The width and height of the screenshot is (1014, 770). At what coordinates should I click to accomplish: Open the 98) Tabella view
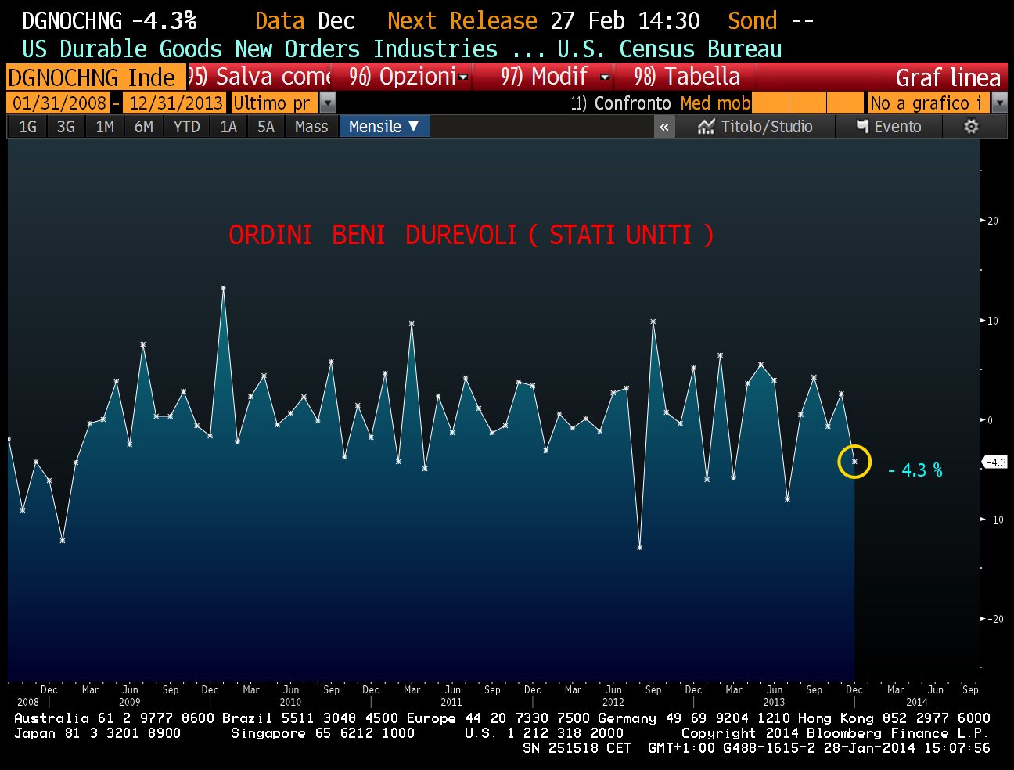pos(688,77)
